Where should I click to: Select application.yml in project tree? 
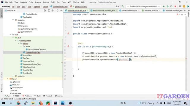point(26,32)
